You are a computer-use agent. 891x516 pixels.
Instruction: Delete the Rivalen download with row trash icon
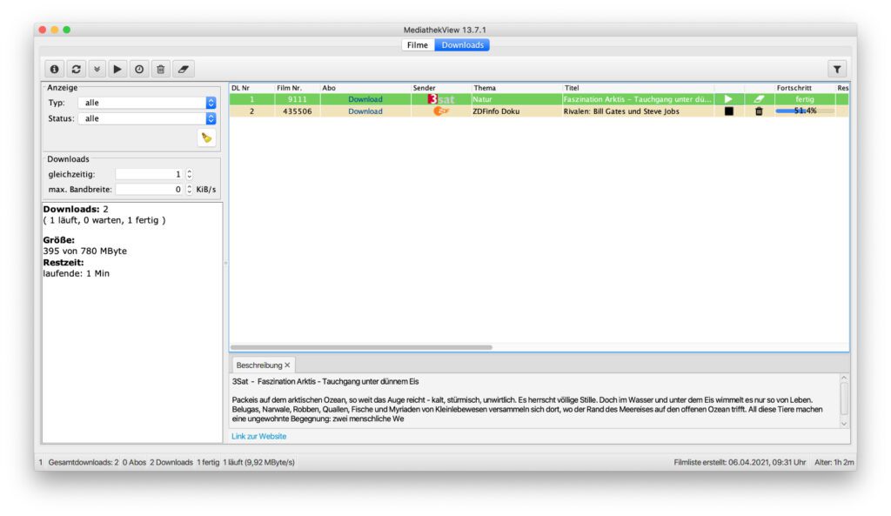tap(759, 111)
